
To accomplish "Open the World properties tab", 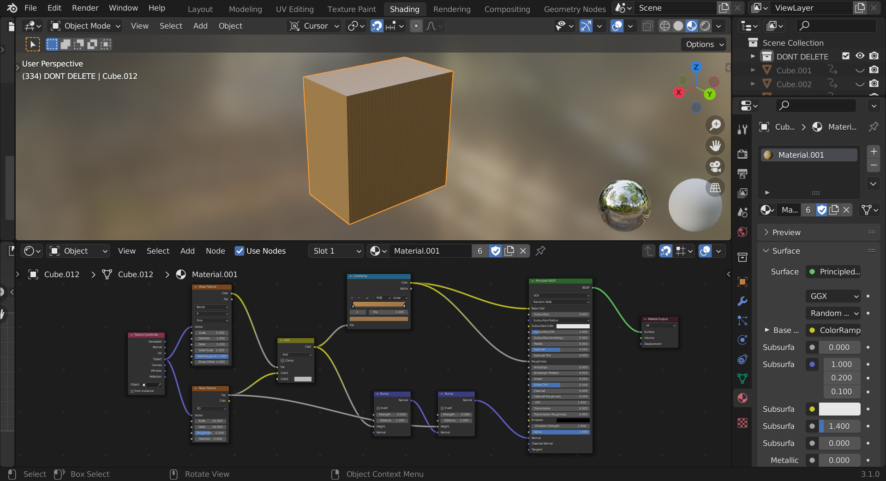I will [742, 232].
